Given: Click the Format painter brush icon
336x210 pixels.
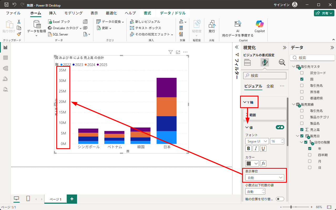Looking at the screenshot, I should (19, 34).
